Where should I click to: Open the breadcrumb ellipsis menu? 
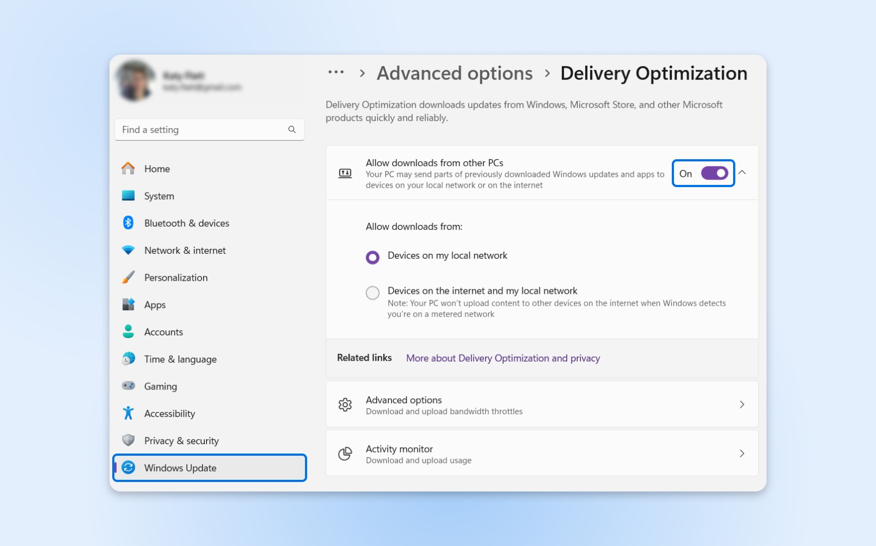tap(336, 72)
